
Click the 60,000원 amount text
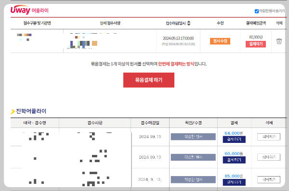click(x=234, y=153)
